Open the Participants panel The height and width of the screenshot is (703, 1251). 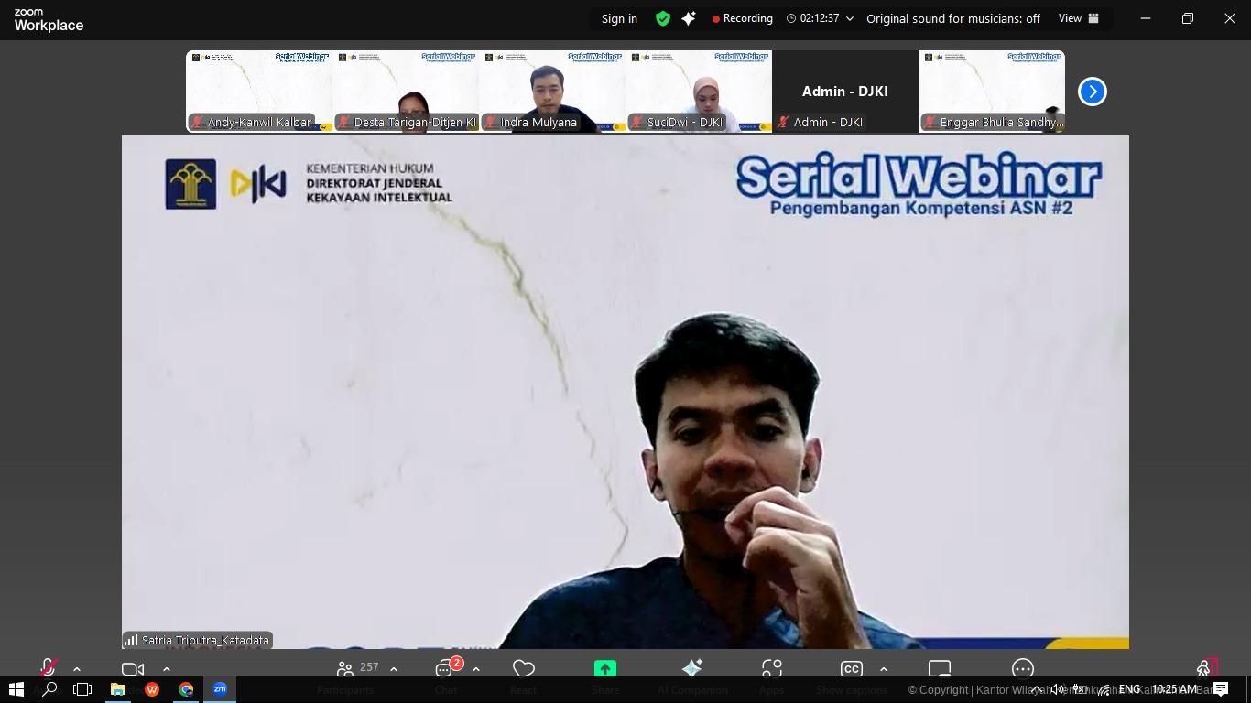346,668
